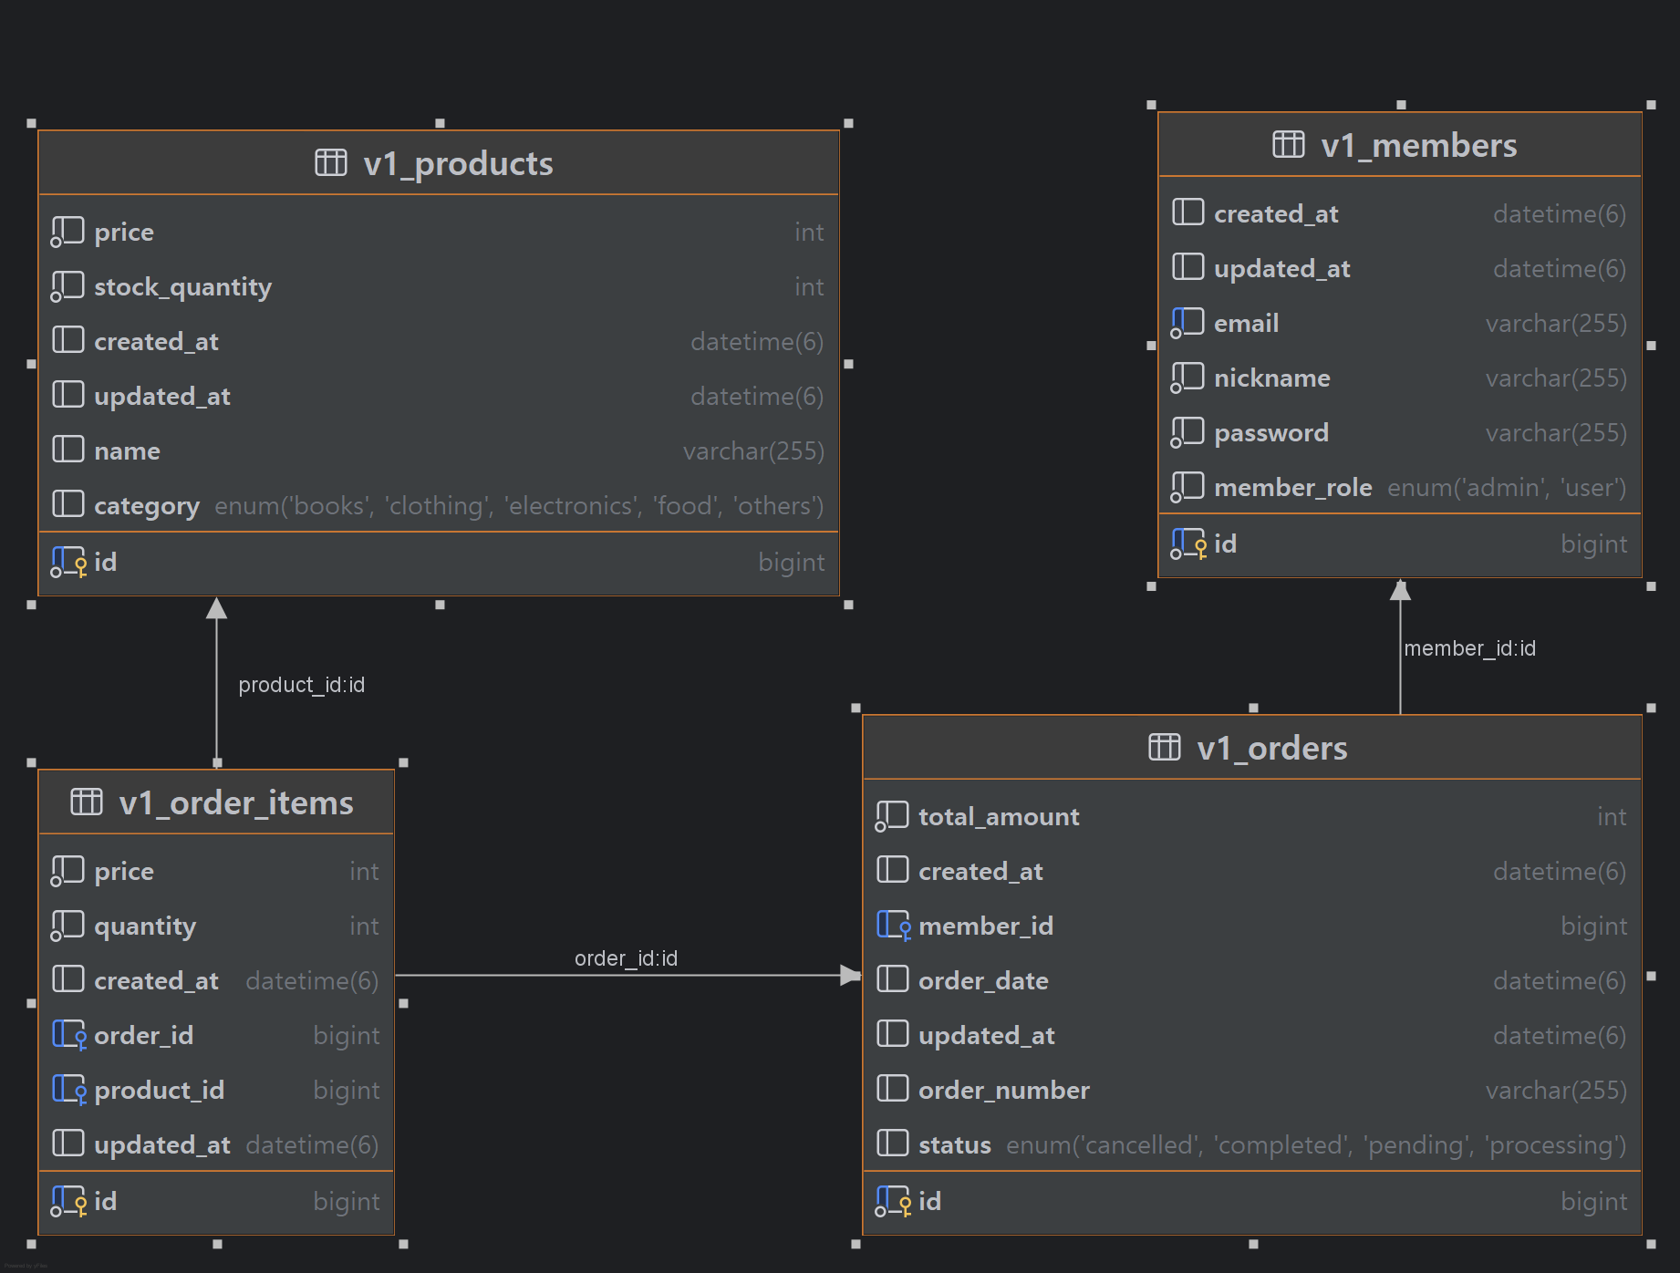
Task: Select the v1_products table header
Action: [439, 163]
